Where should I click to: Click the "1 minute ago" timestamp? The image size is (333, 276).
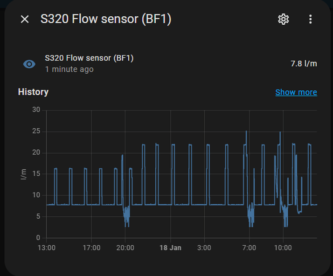69,69
